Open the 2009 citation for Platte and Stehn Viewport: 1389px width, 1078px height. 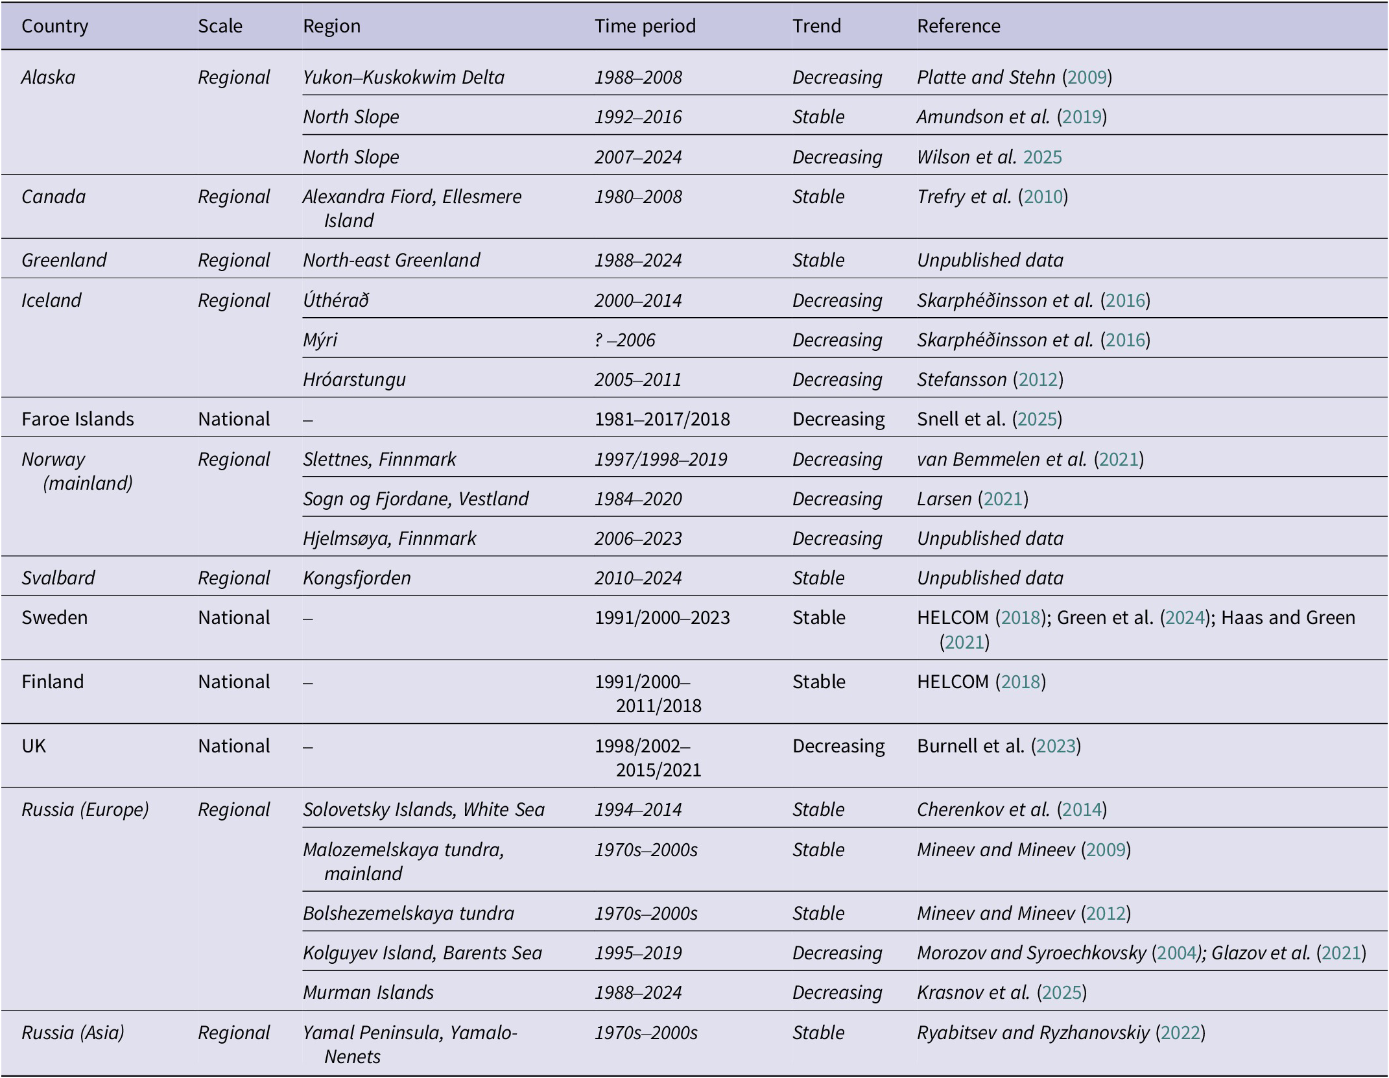[1087, 77]
